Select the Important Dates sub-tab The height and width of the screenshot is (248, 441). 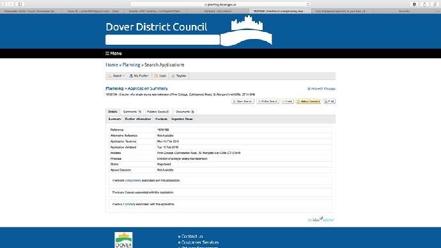click(182, 120)
